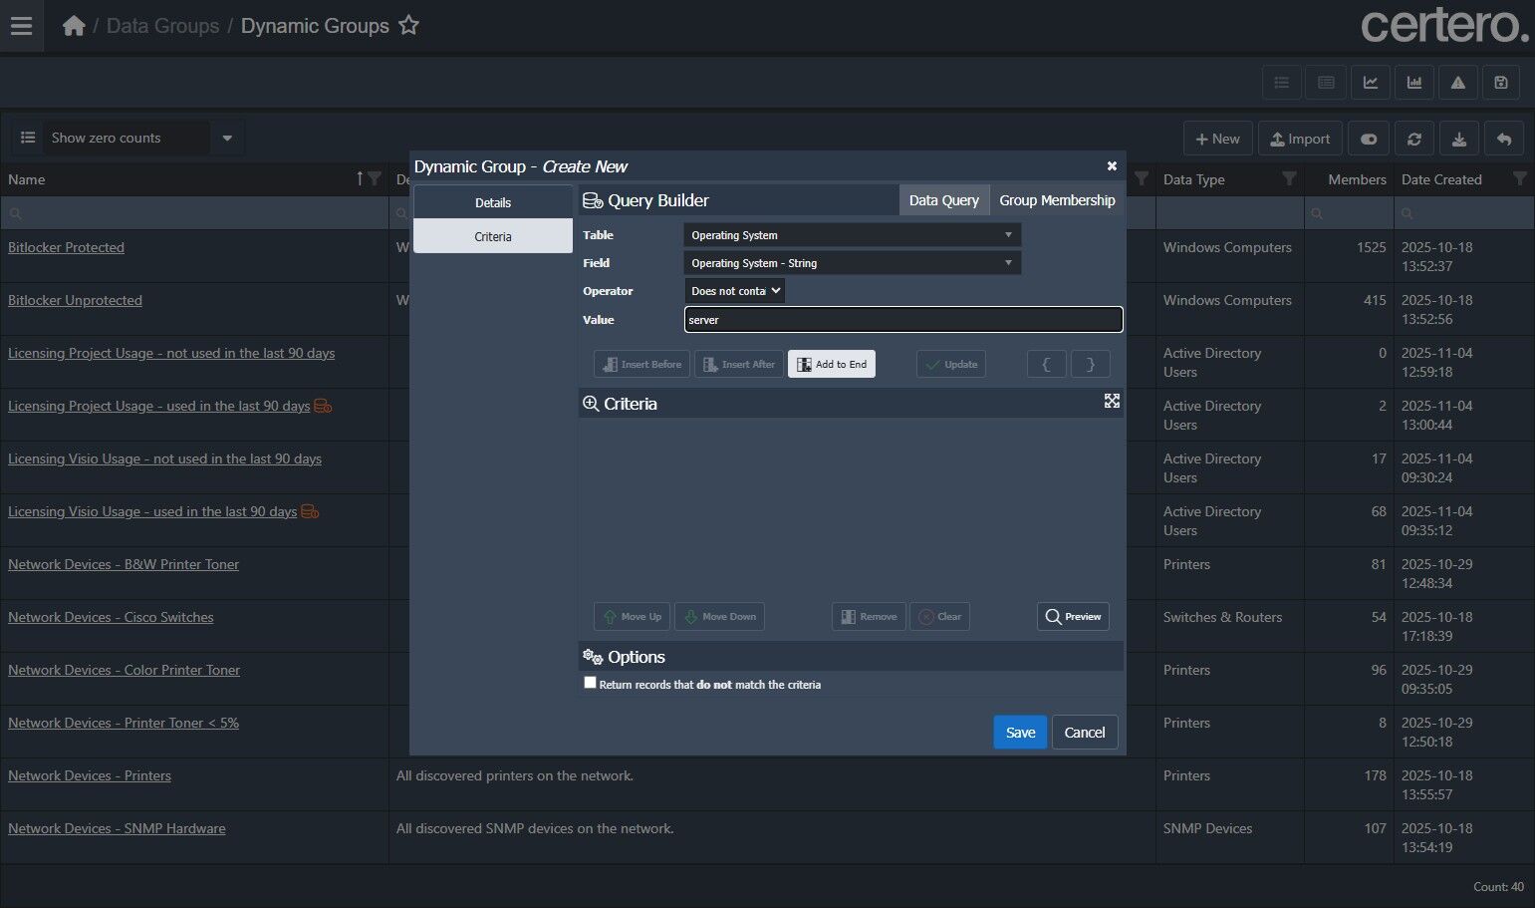Close the Dynamic Group dialog

1112,166
